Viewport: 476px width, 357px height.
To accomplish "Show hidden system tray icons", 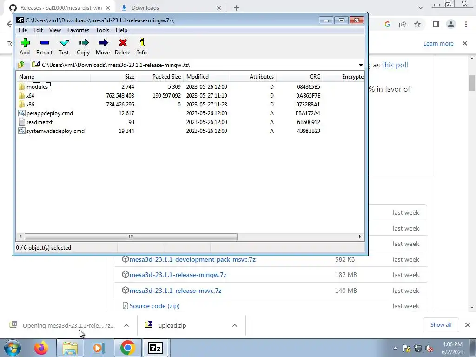I will pos(395,349).
